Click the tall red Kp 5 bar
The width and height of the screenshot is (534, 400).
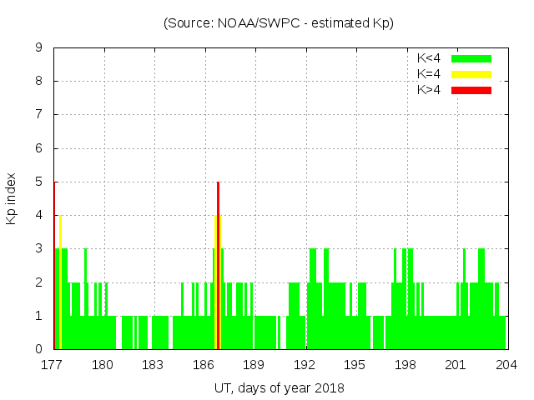coord(218,265)
